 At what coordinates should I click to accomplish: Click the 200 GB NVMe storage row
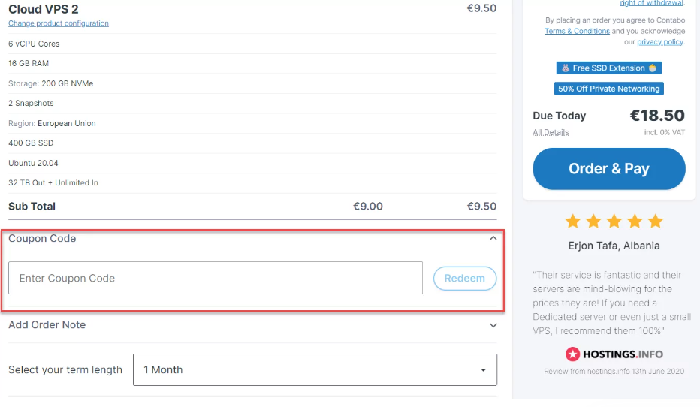252,83
